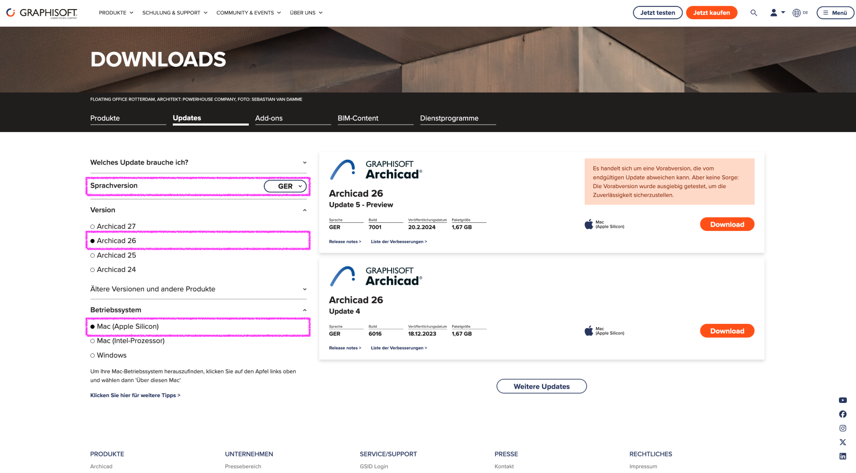Select Archicad 27 version
Image resolution: width=856 pixels, height=473 pixels.
[113, 227]
